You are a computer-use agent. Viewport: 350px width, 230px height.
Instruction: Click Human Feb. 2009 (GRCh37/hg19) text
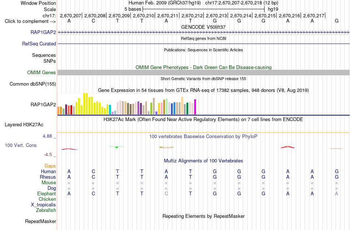pyautogui.click(x=165, y=3)
